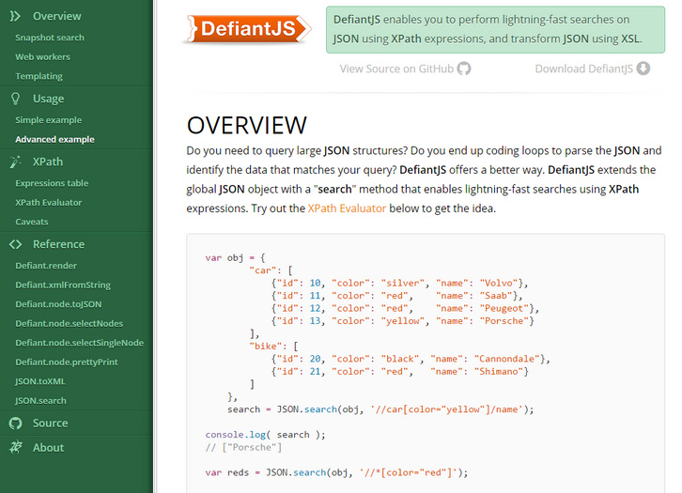Click the XPath magic wand icon
682x493 pixels.
pos(16,162)
